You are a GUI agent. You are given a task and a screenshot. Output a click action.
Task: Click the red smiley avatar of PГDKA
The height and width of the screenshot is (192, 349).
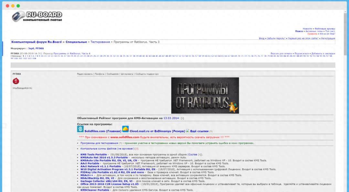click(x=16, y=81)
